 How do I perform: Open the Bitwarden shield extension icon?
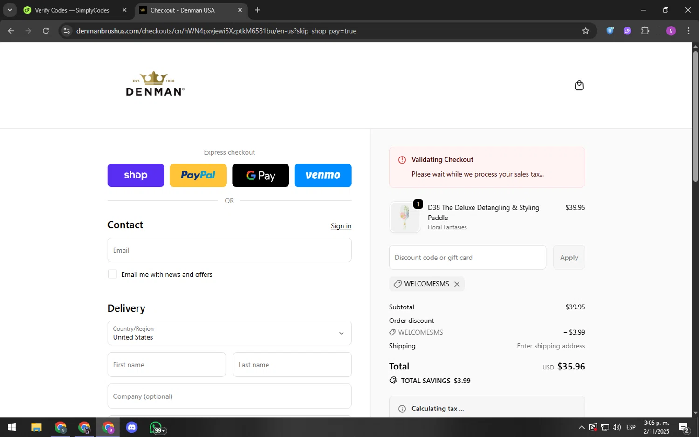pyautogui.click(x=610, y=31)
